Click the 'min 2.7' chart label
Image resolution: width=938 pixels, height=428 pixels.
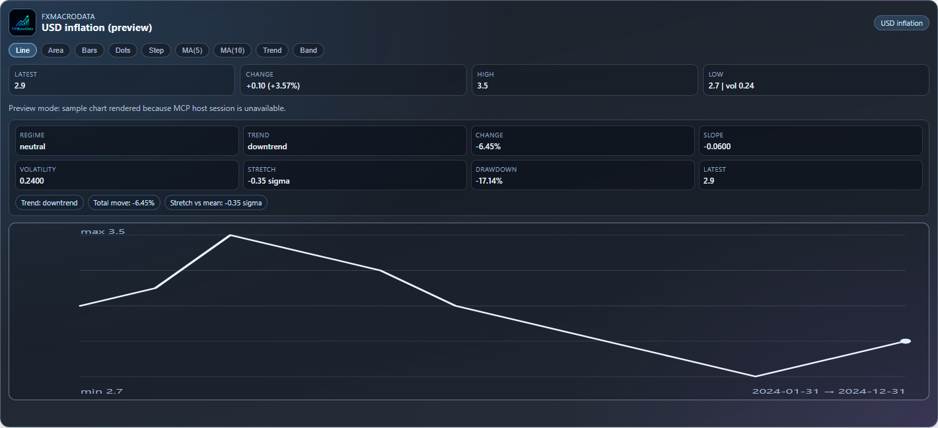tap(102, 392)
